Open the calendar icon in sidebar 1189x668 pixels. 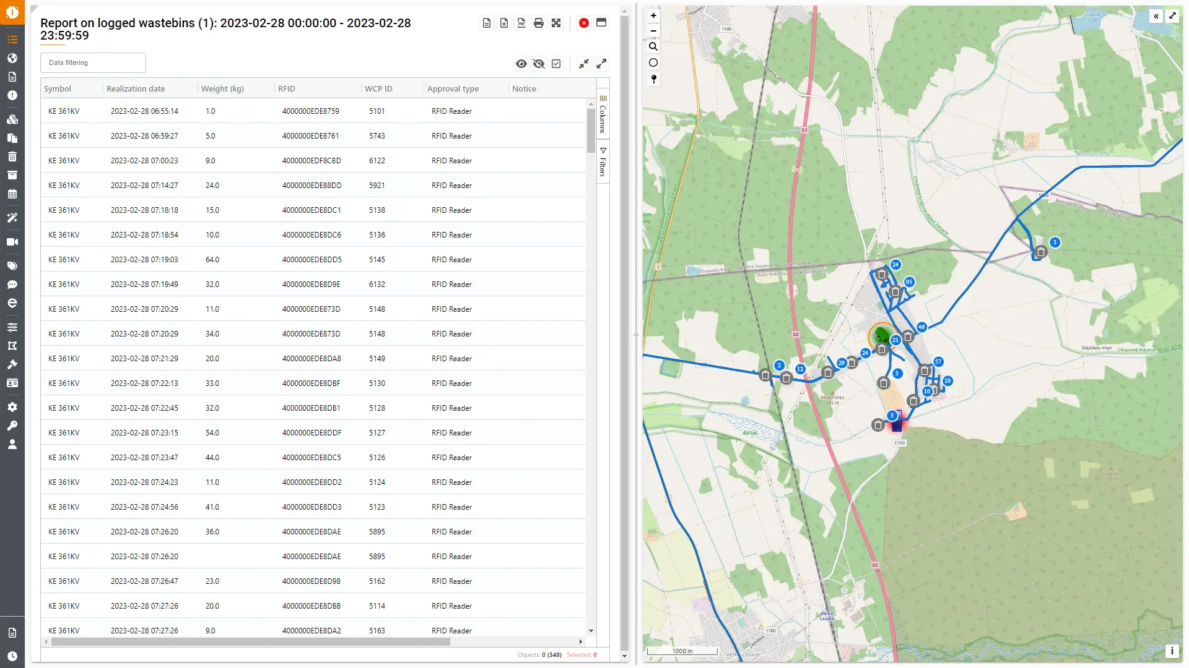(x=12, y=194)
